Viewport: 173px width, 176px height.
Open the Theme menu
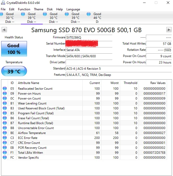39,9
